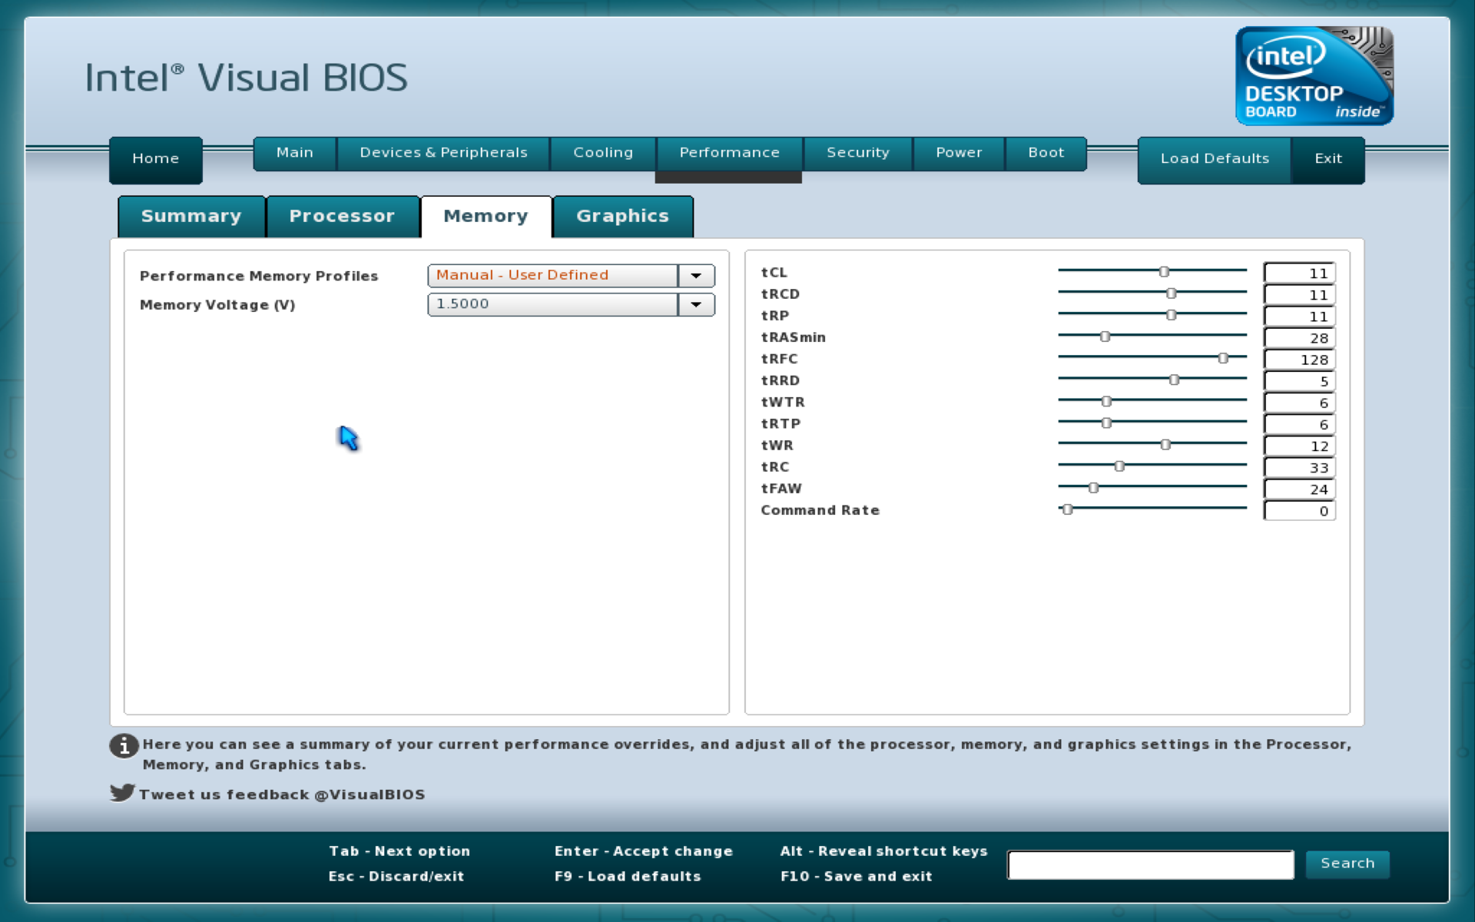Click the tWR value field showing 12

pyautogui.click(x=1300, y=446)
